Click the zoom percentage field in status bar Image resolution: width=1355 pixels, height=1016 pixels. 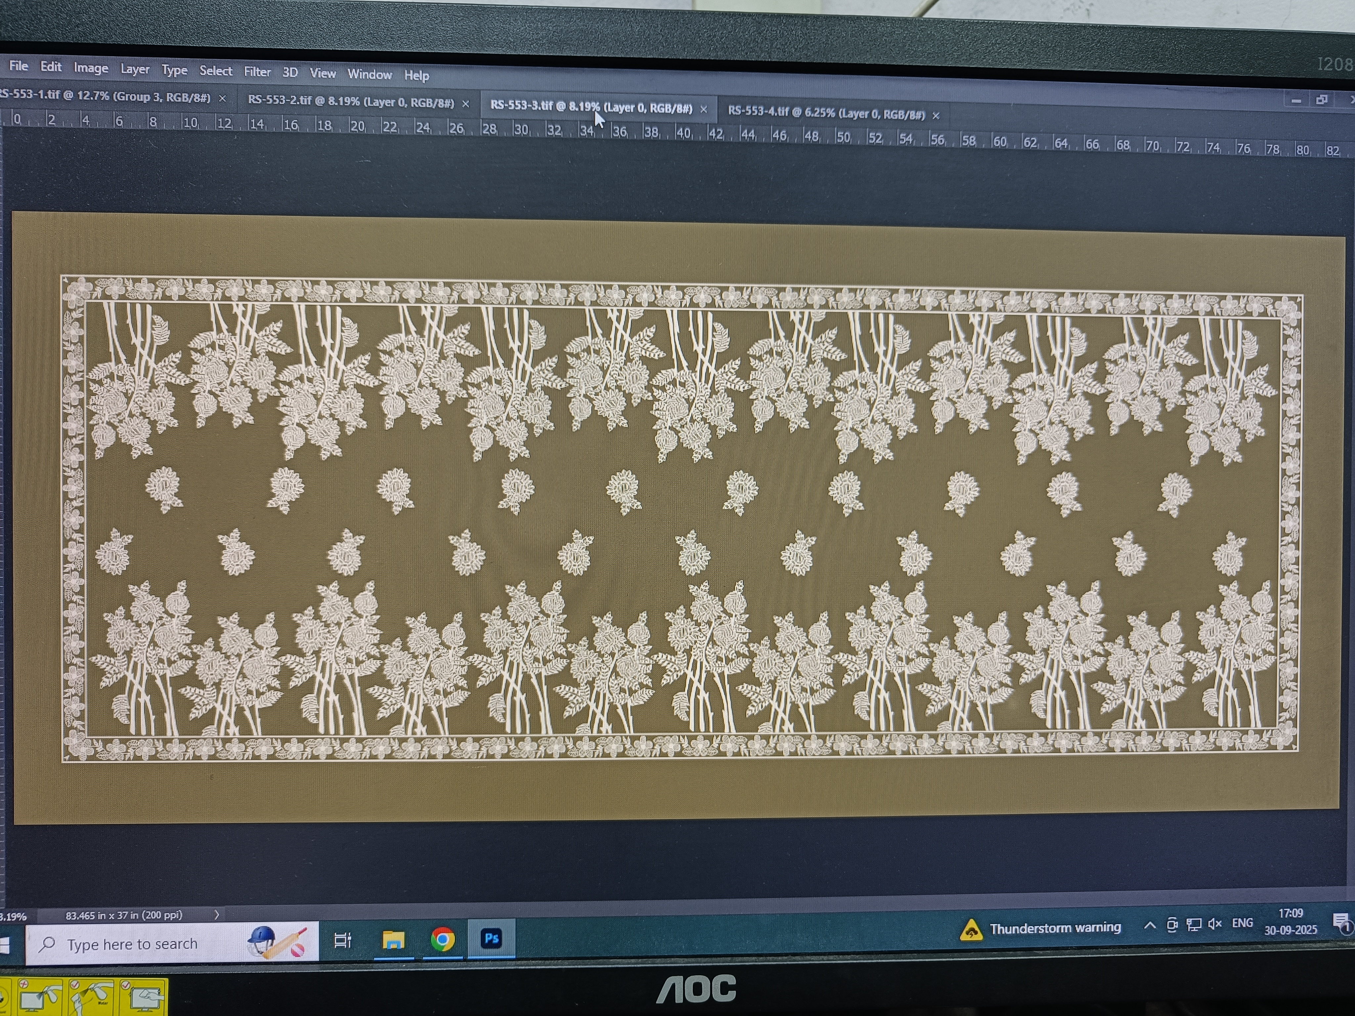point(14,917)
